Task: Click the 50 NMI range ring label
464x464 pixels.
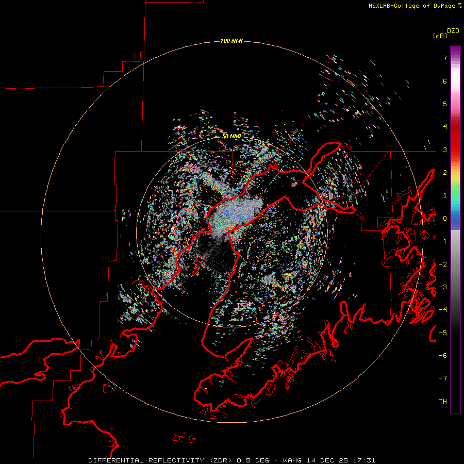Action: click(231, 137)
